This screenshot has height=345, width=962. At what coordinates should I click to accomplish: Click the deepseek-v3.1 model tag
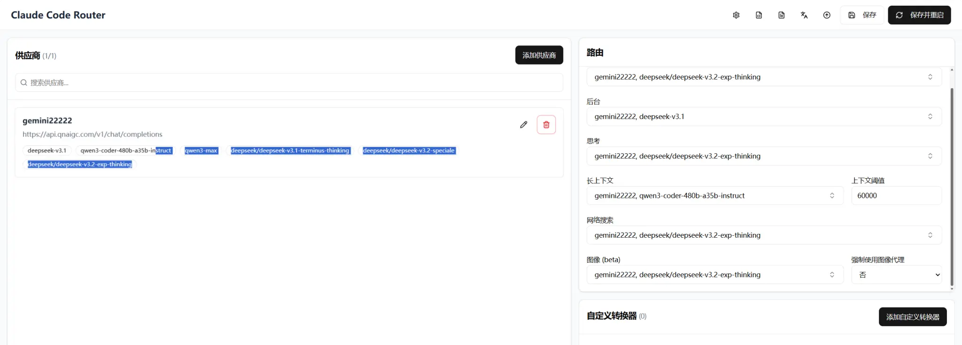(x=47, y=150)
